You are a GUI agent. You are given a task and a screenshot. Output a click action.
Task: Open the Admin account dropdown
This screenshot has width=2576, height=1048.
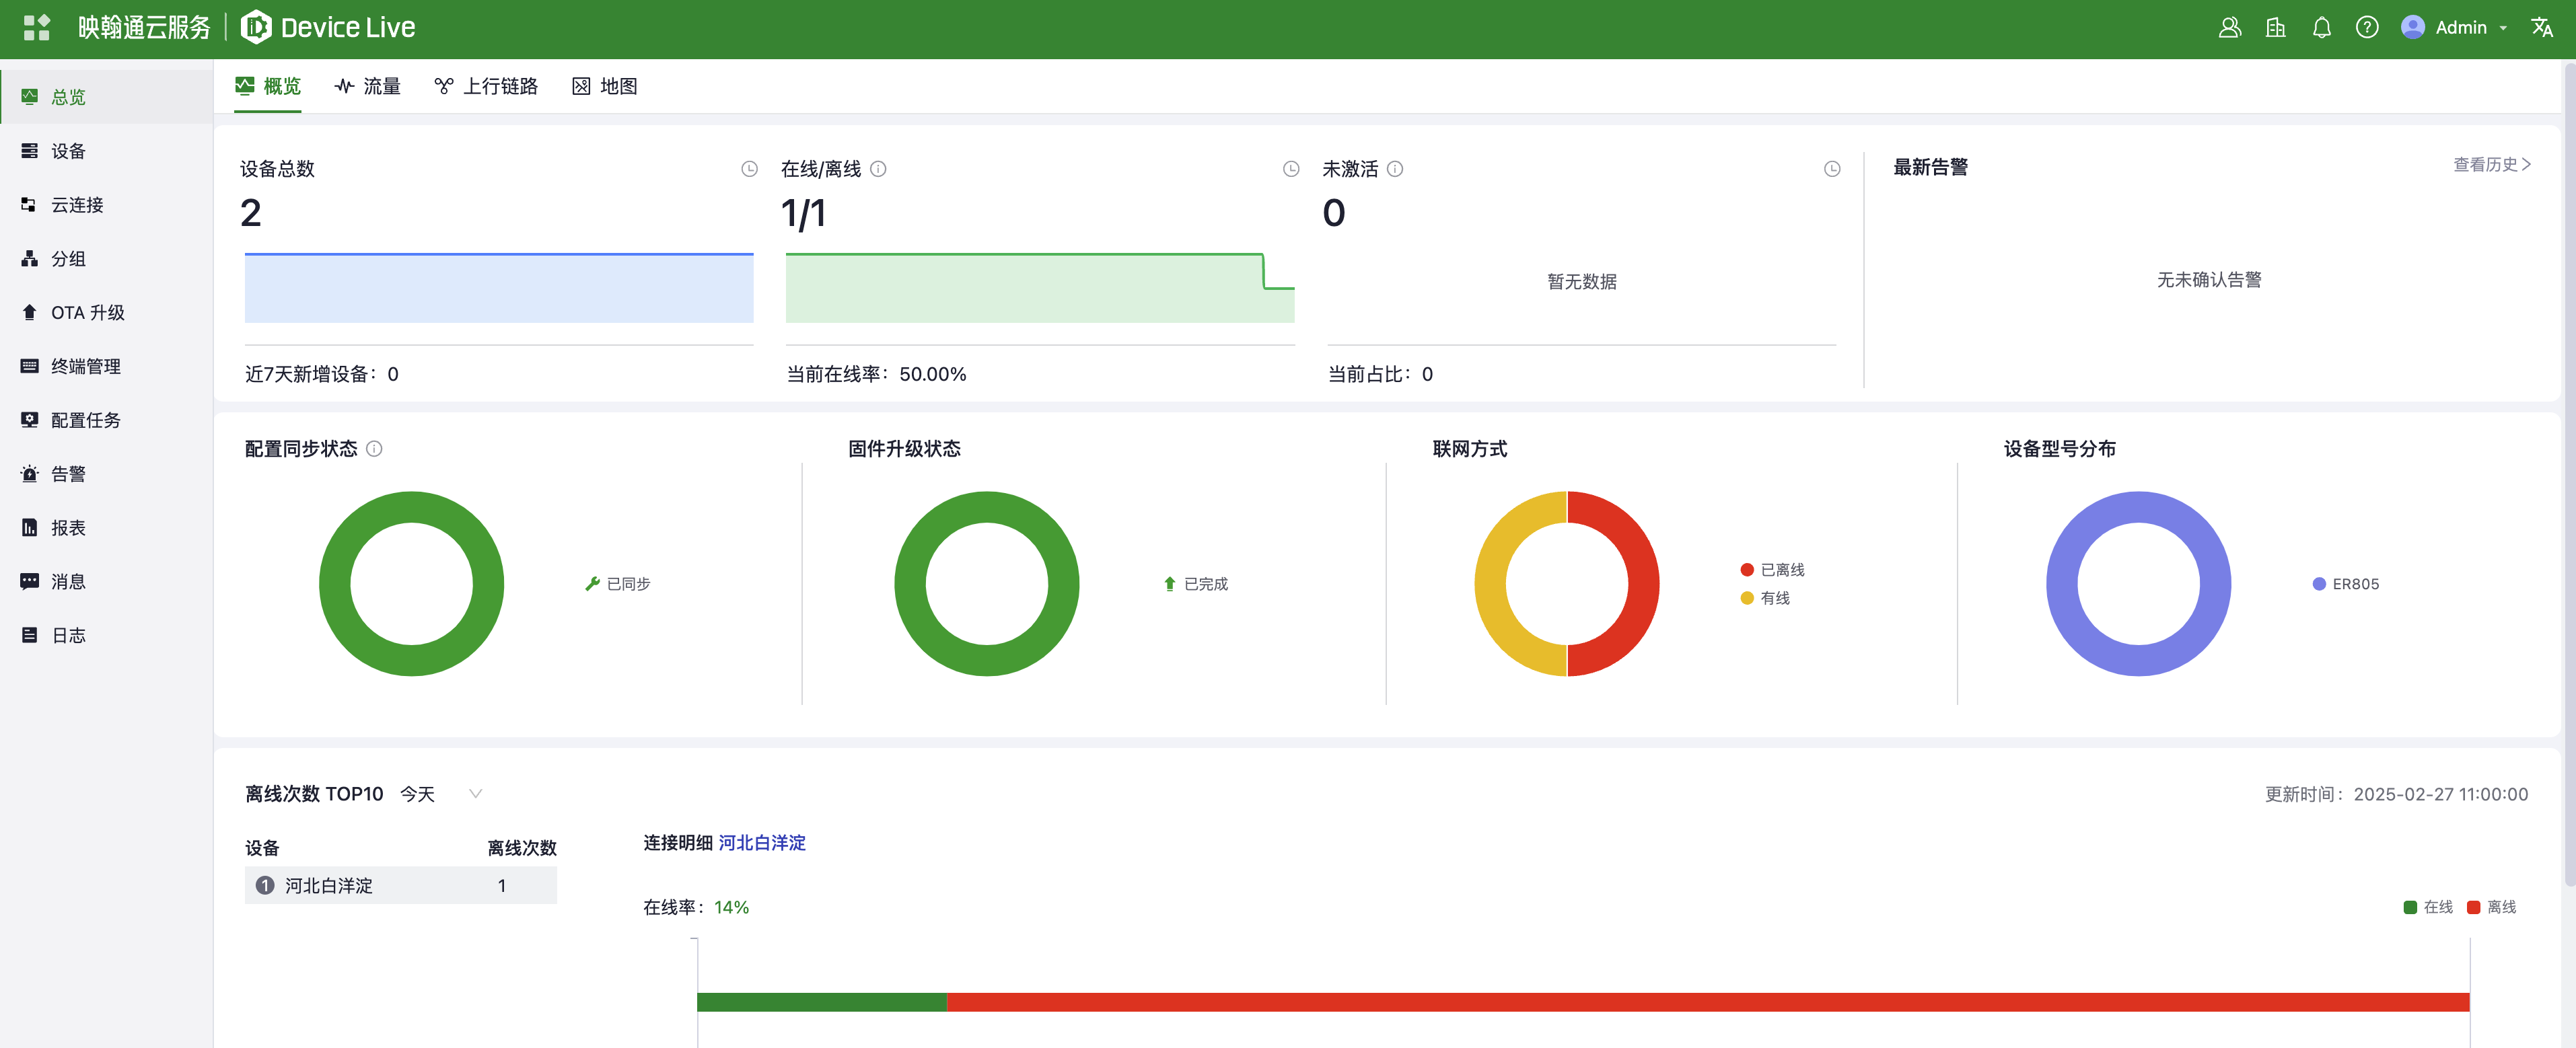click(x=2460, y=27)
